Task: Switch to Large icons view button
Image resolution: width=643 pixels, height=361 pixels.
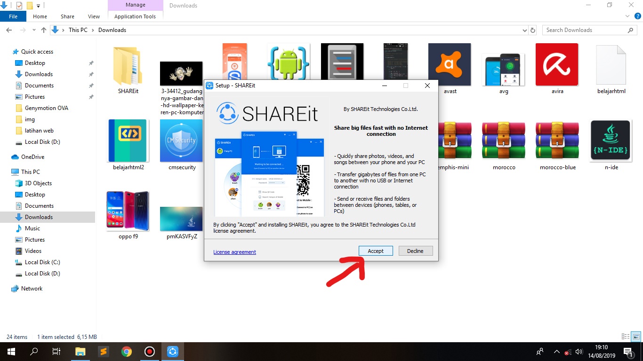Action: (x=636, y=337)
